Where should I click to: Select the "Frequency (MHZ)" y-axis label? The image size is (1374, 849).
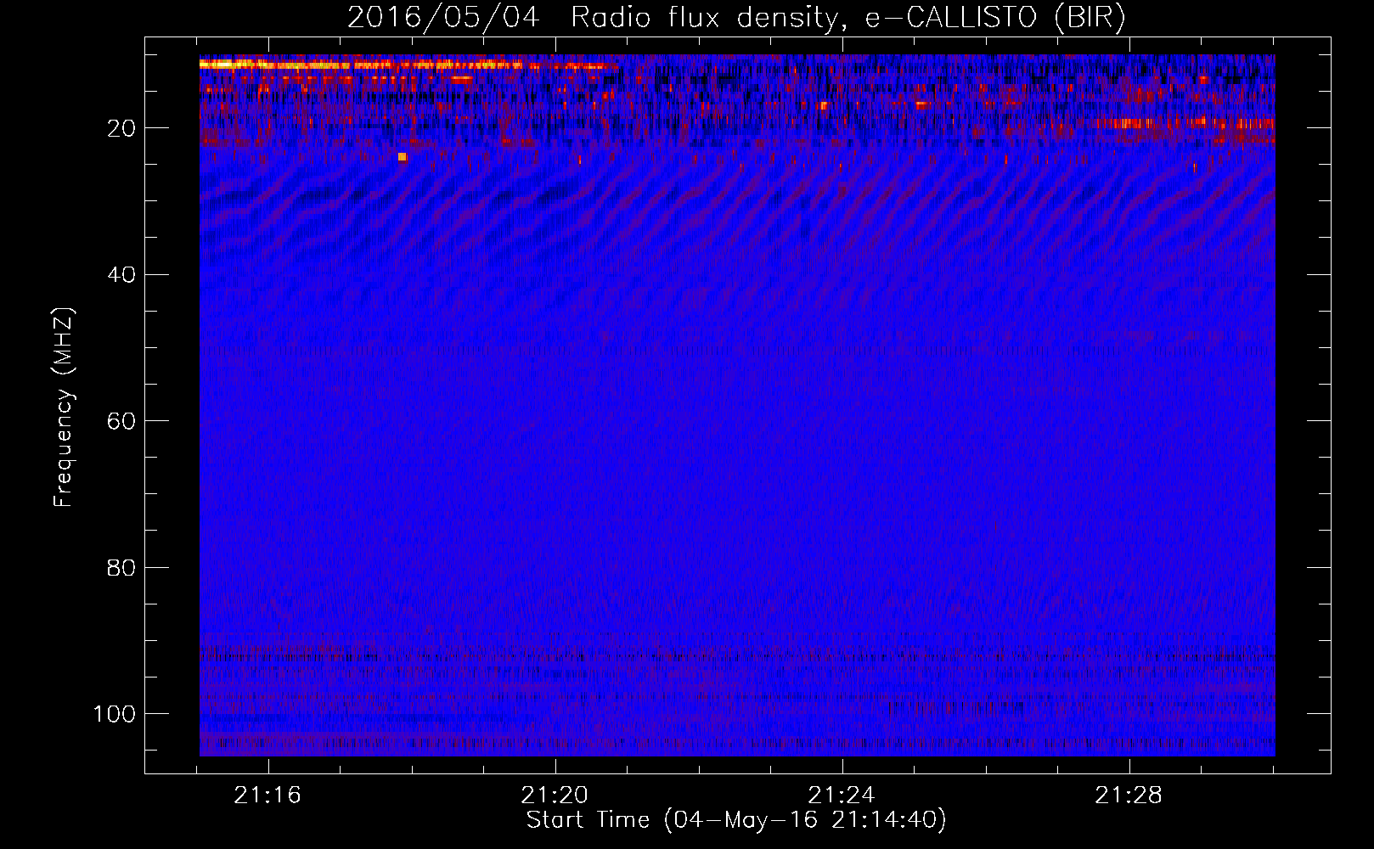point(64,408)
